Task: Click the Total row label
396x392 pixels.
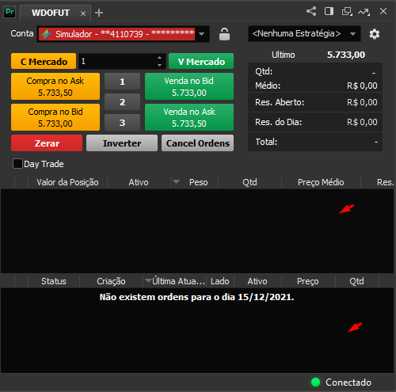Action: click(x=266, y=142)
